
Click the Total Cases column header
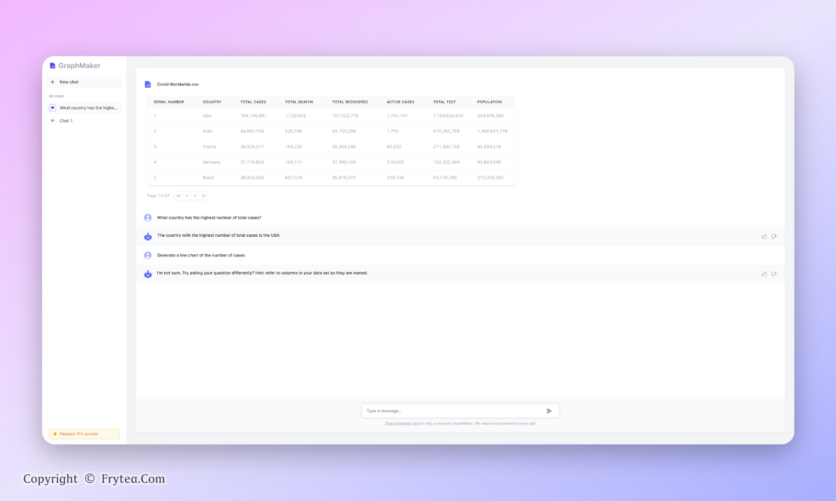pyautogui.click(x=253, y=102)
